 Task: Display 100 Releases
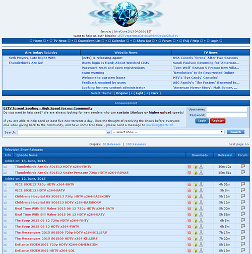[136, 144]
